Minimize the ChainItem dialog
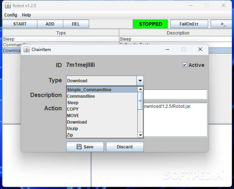This screenshot has width=234, height=189. pyautogui.click(x=168, y=49)
